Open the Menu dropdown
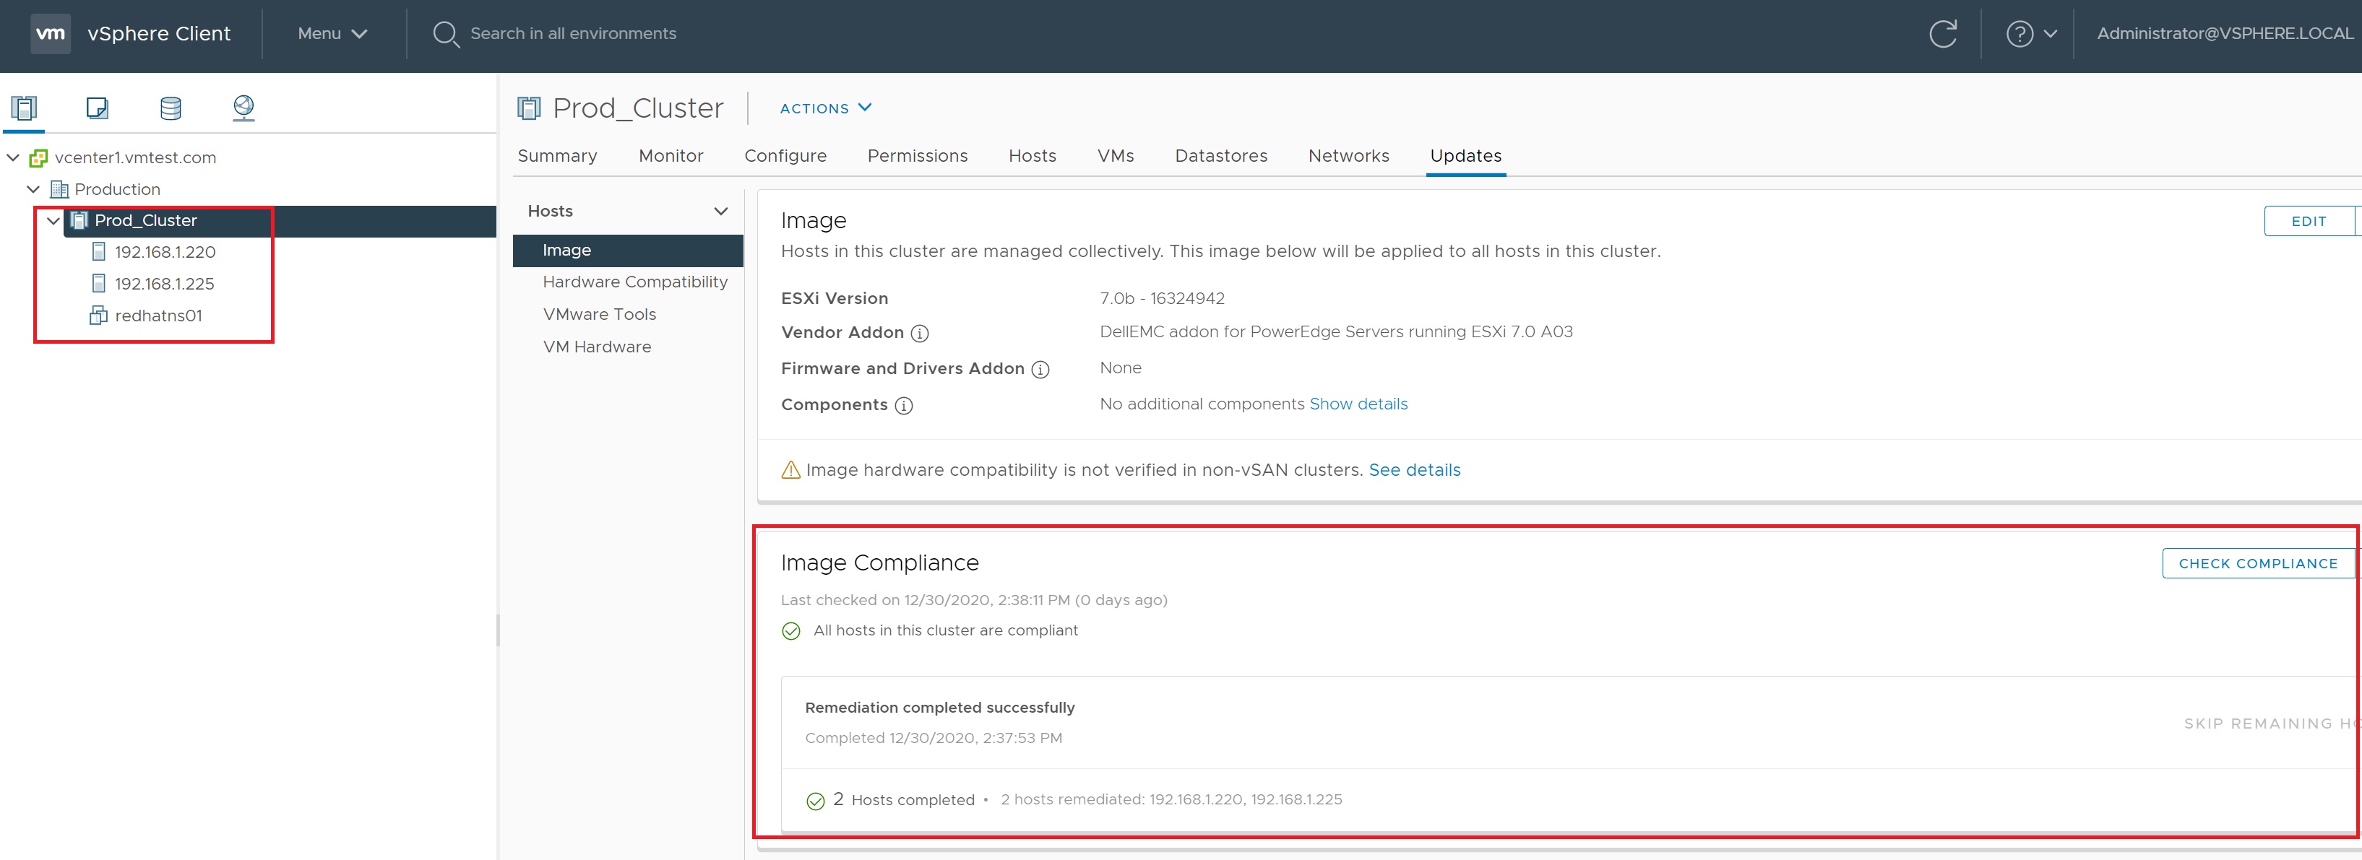This screenshot has width=2362, height=860. point(332,34)
